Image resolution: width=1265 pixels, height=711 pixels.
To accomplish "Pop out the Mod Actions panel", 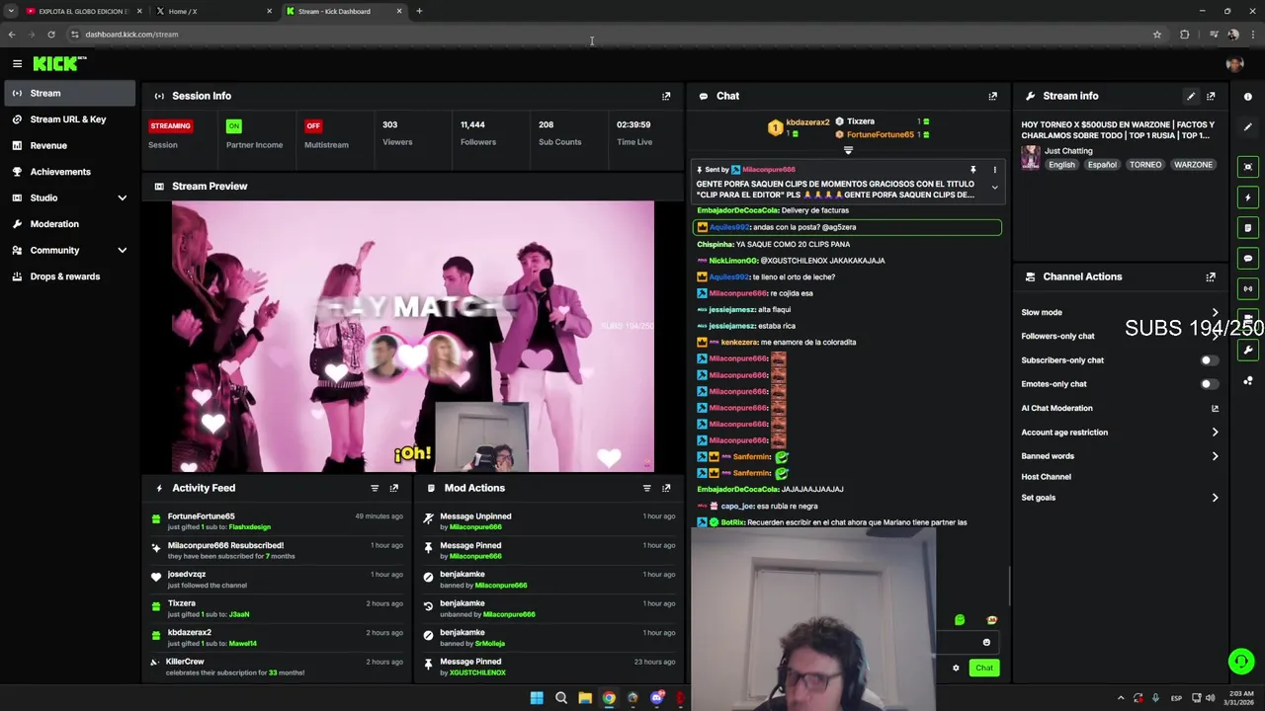I will (666, 488).
